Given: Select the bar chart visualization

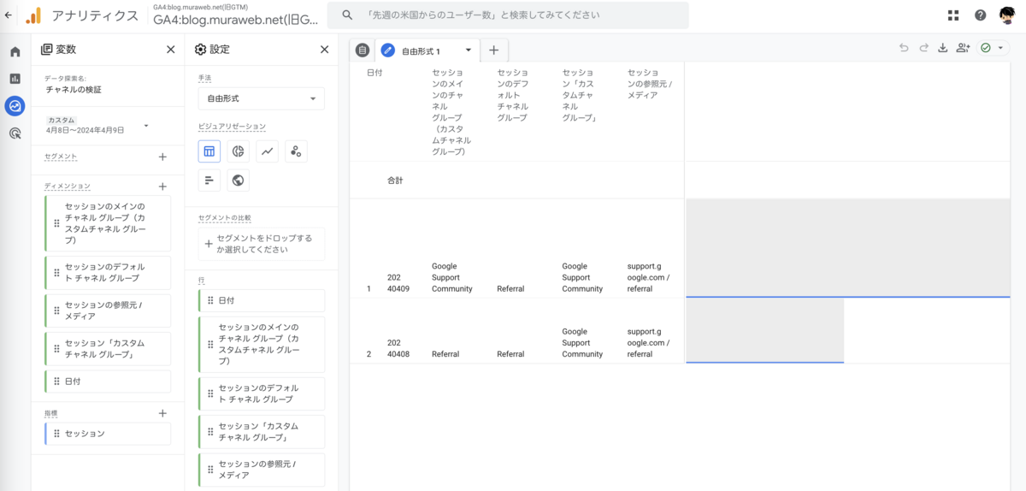Looking at the screenshot, I should (209, 180).
